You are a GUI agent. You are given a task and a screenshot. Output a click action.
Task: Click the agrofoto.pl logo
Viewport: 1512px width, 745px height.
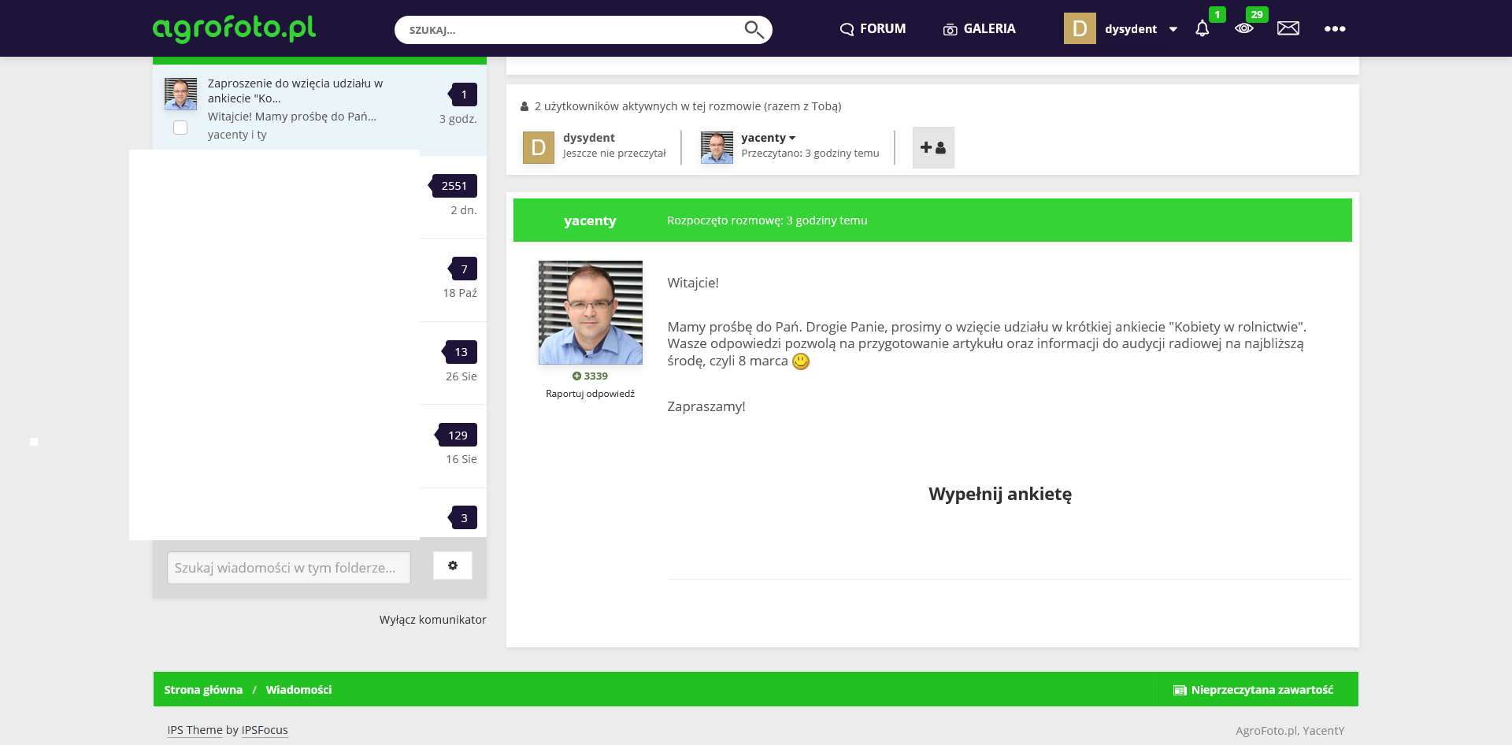pos(234,28)
